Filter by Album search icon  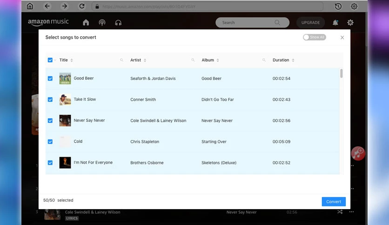(264, 60)
